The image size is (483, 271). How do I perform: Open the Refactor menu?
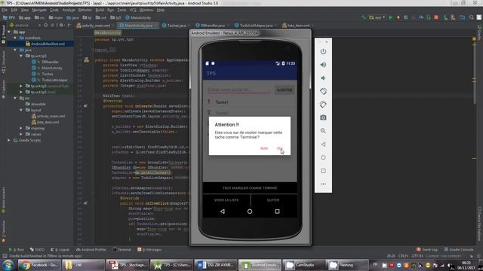85,10
